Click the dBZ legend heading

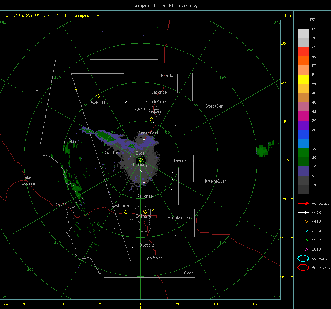[x=312, y=19]
